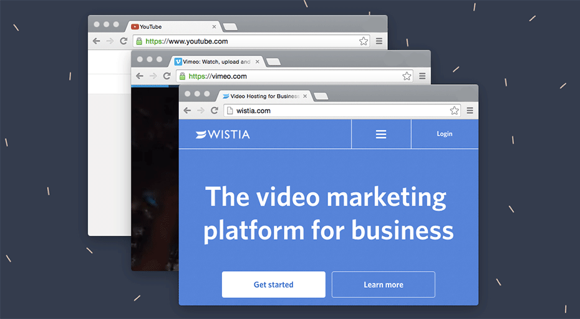This screenshot has width=580, height=319.
Task: Select the Vimeo: Watch, upload tab
Action: (x=218, y=62)
